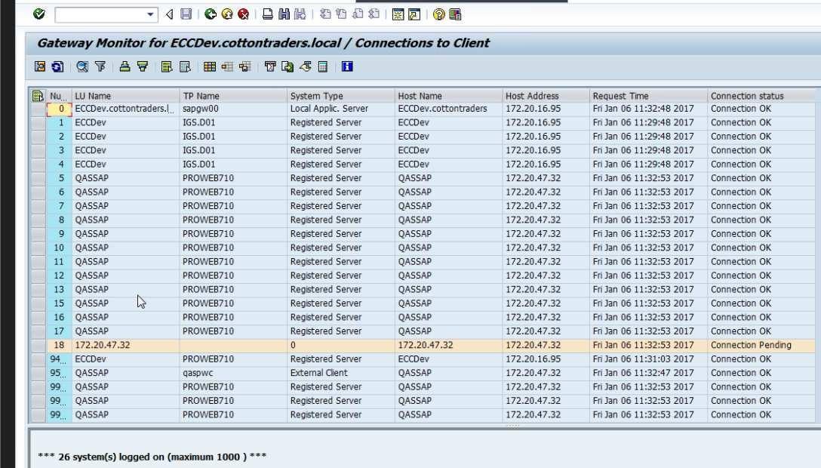Sort the list descending with the sort icon
The width and height of the screenshot is (821, 468).
click(x=143, y=66)
